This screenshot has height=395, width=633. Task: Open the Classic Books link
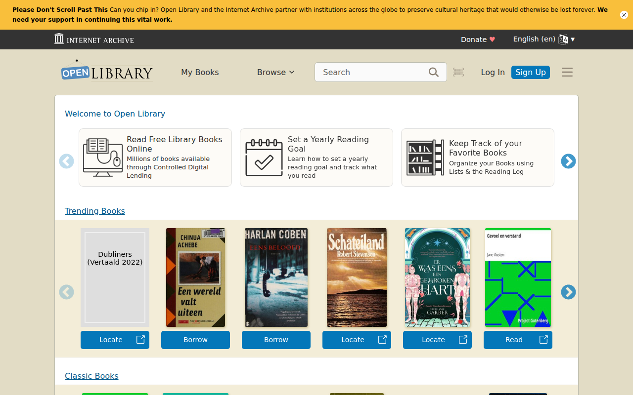(91, 376)
